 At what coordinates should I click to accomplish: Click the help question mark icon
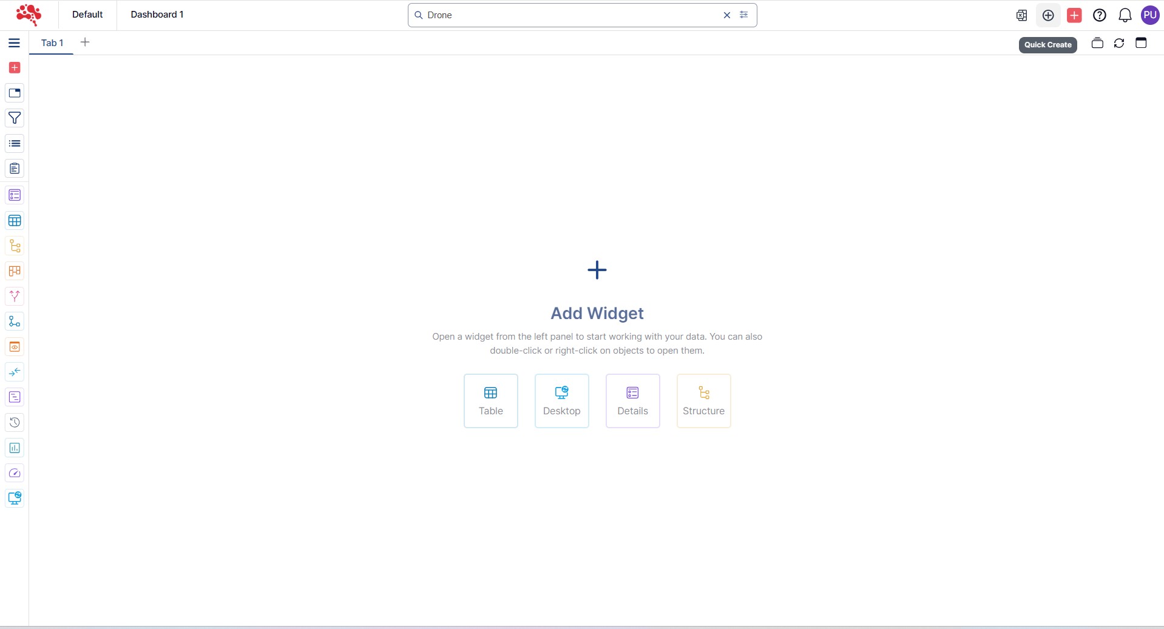pos(1099,15)
